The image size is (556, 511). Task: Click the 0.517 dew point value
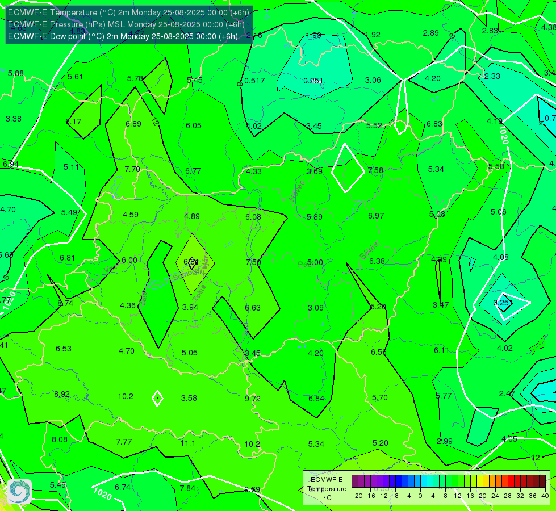point(254,81)
